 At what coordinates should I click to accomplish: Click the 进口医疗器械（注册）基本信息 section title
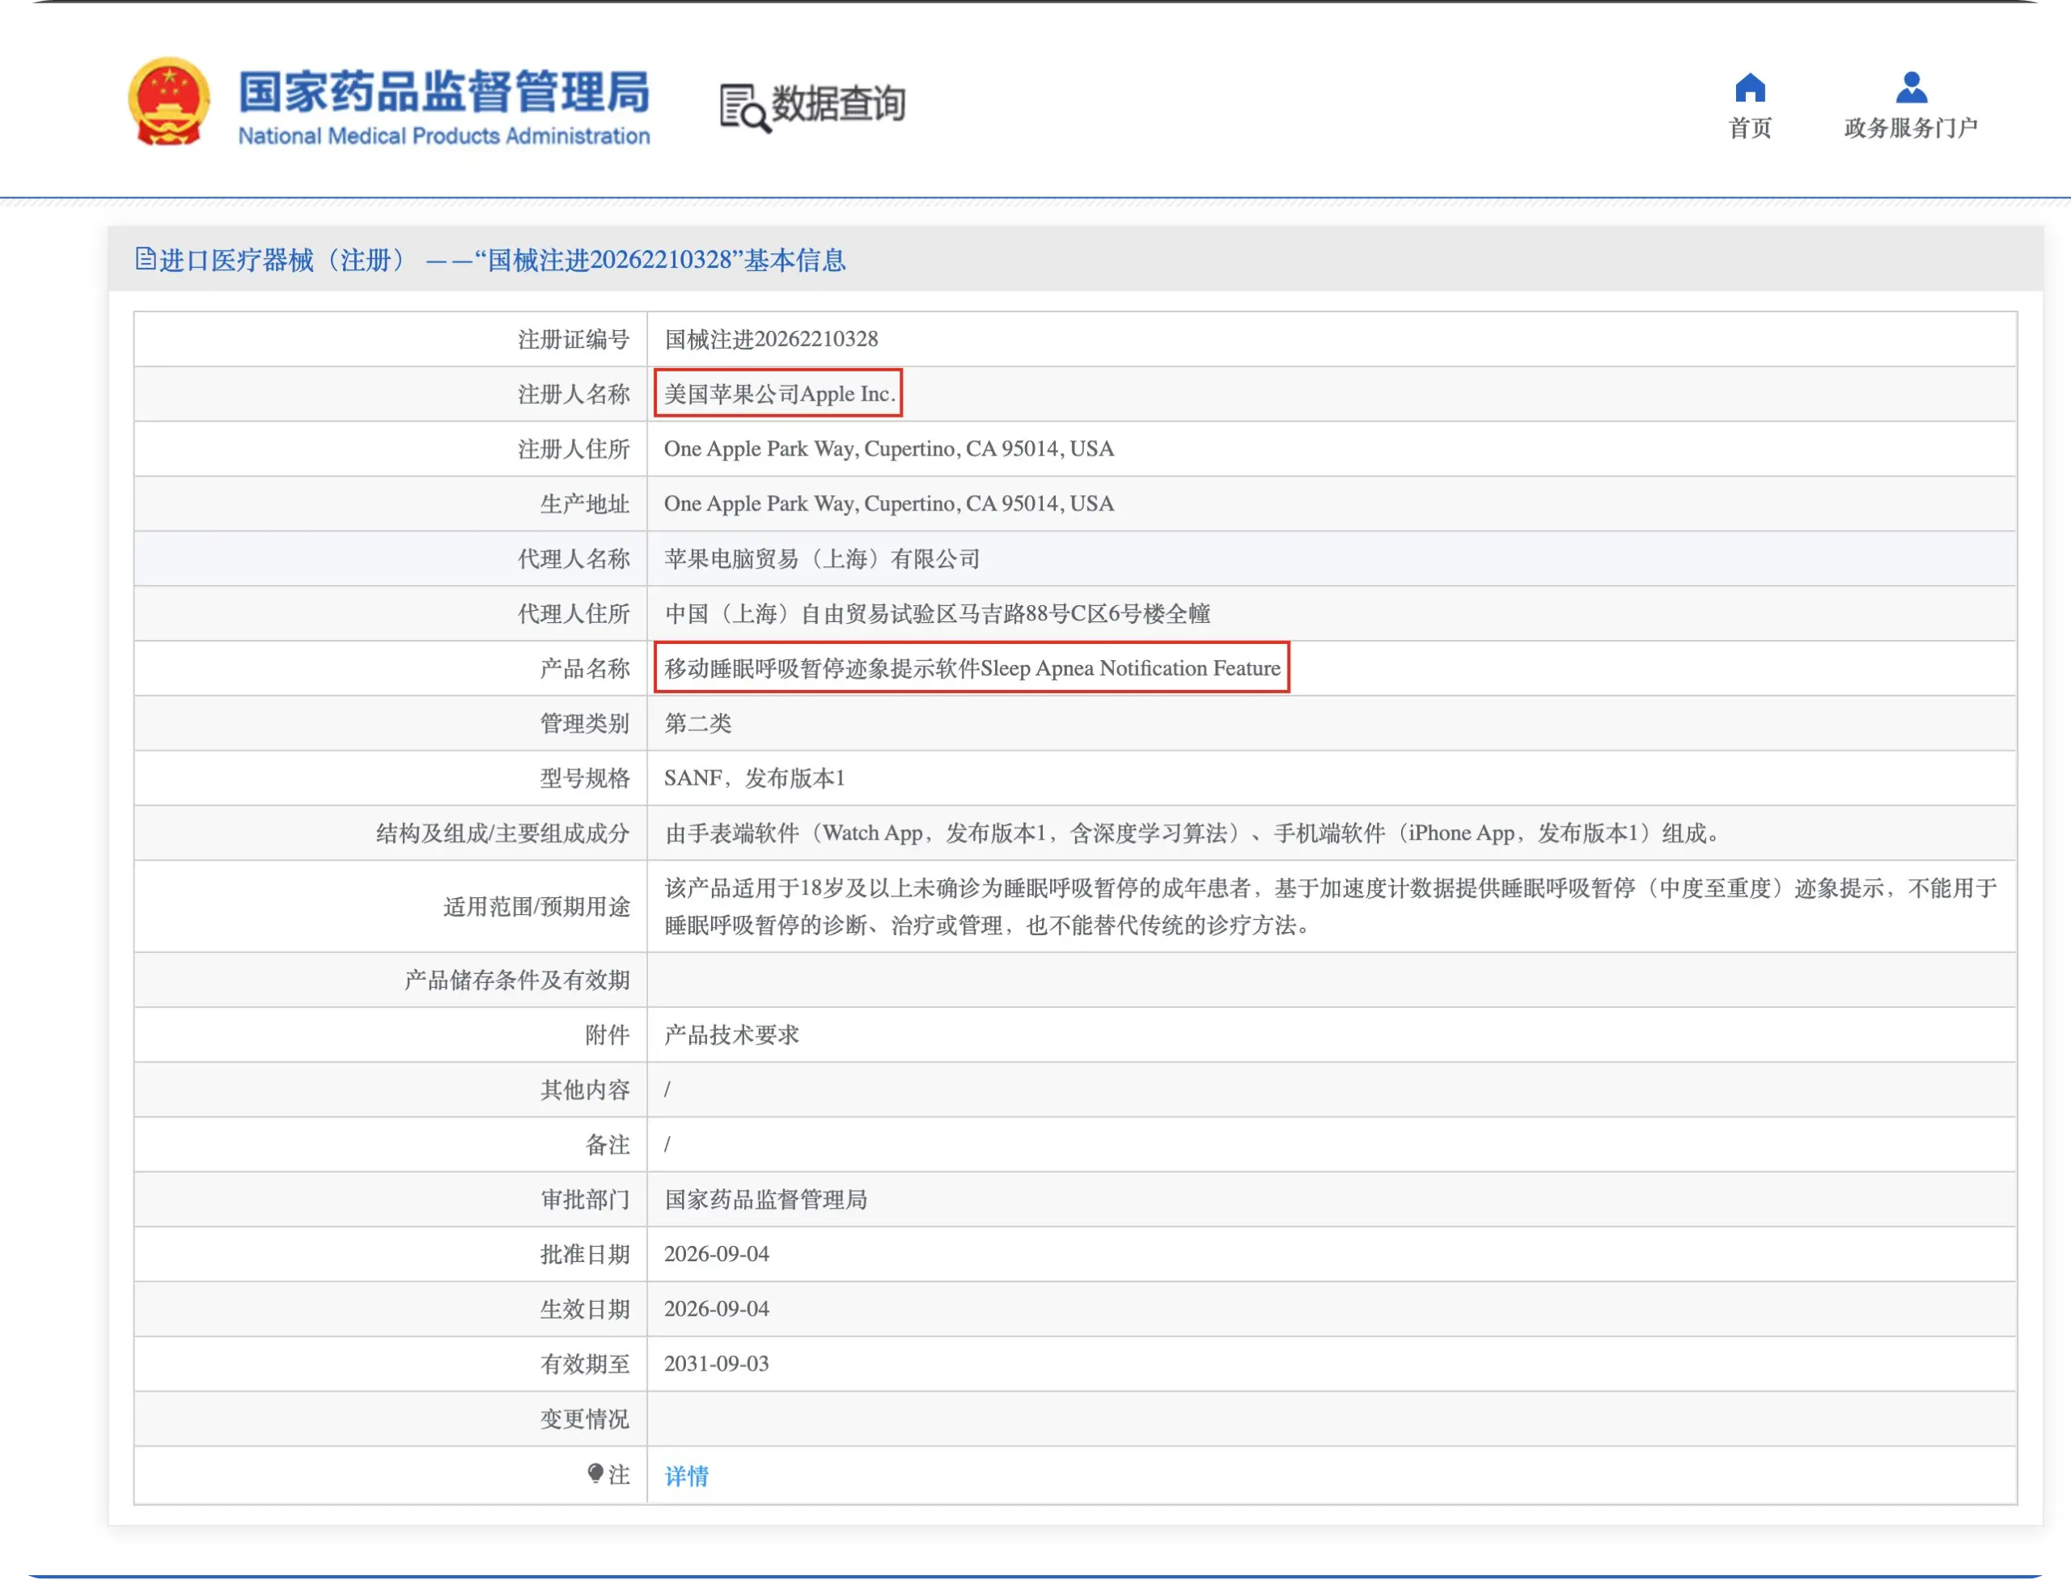[502, 260]
